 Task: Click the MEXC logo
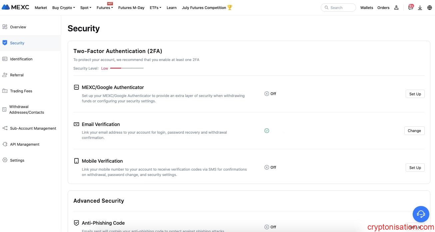pos(16,7)
